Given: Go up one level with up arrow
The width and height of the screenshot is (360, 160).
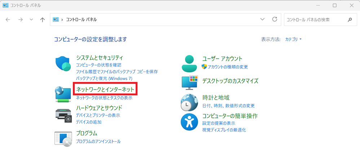Looking at the screenshot, I should pos(43,20).
